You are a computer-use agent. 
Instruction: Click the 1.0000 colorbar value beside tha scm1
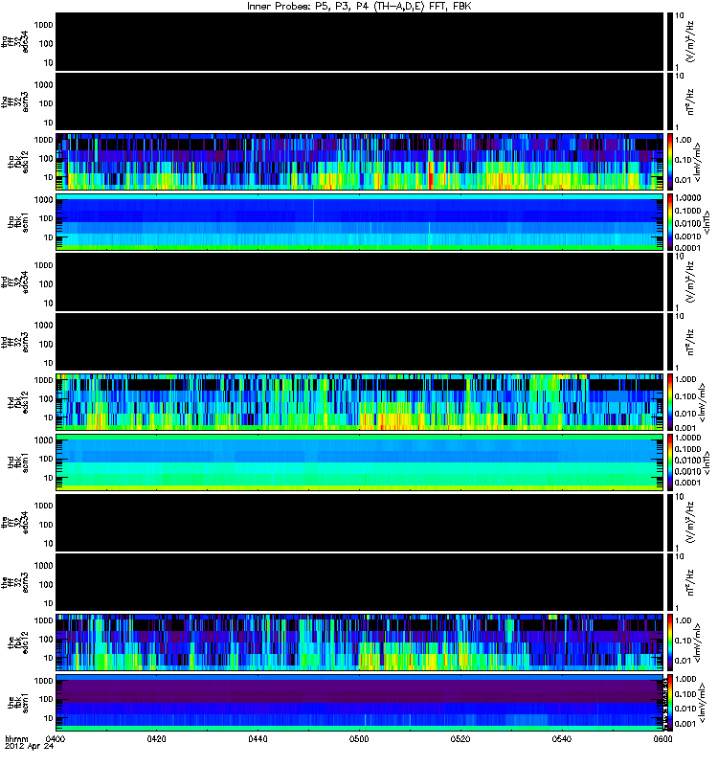point(687,198)
